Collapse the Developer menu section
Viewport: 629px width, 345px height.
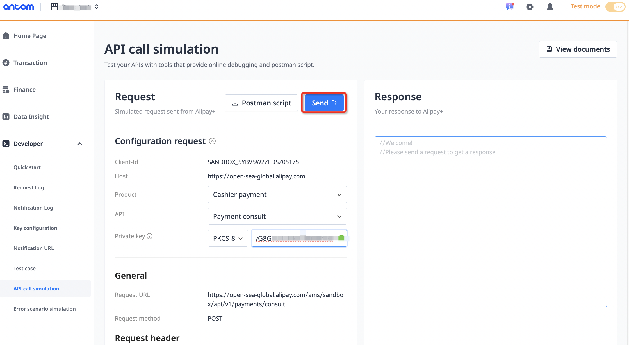click(x=80, y=144)
